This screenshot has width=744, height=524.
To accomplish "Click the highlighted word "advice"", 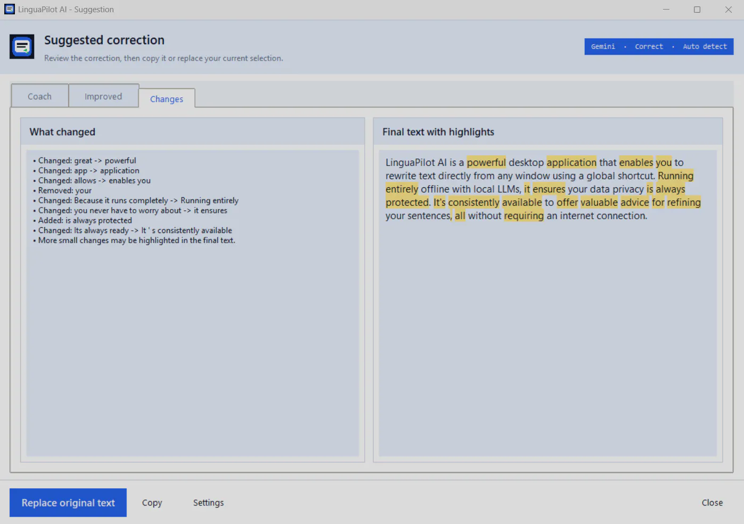I will click(635, 203).
